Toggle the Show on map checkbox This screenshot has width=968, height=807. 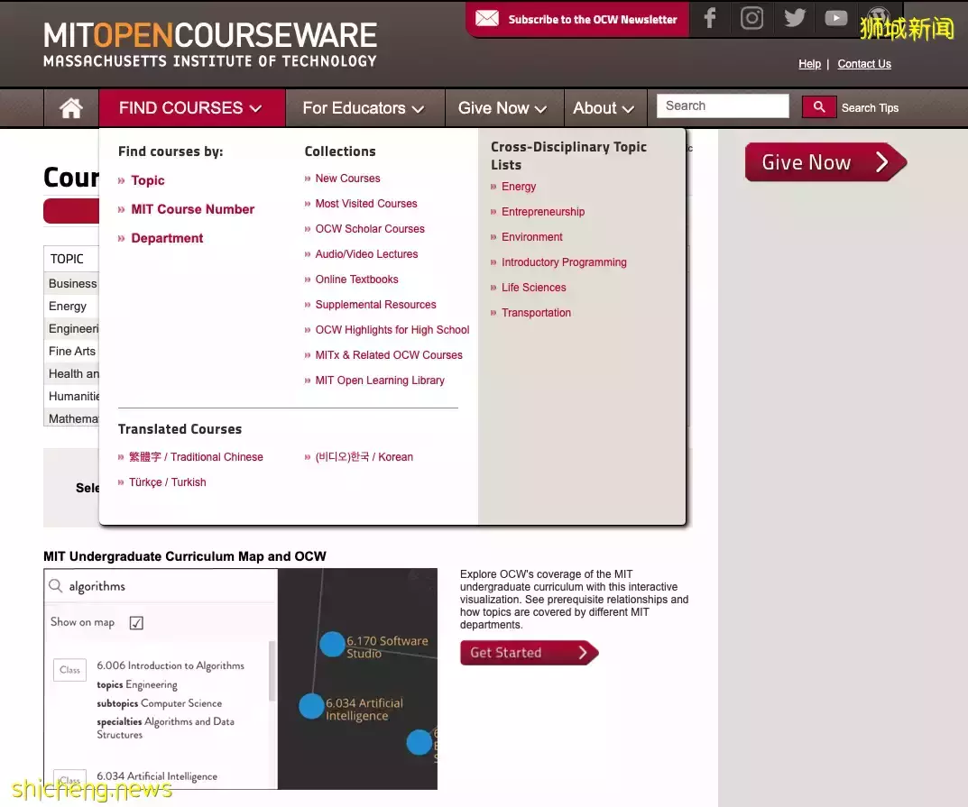coord(136,622)
